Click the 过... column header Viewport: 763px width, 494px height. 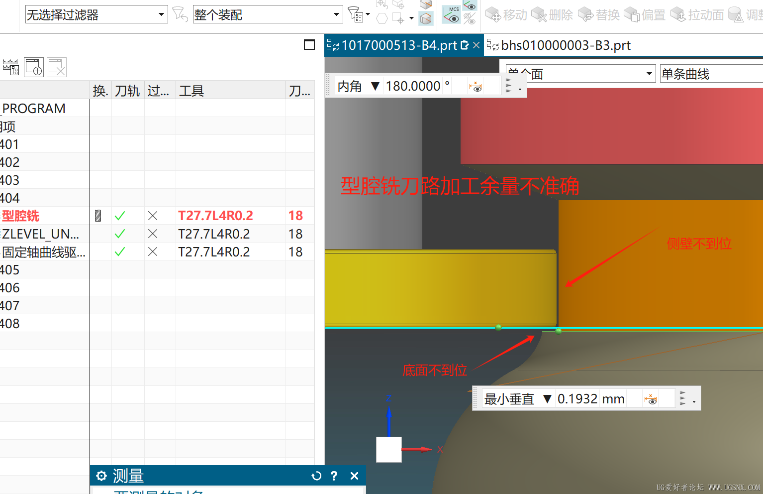(160, 91)
